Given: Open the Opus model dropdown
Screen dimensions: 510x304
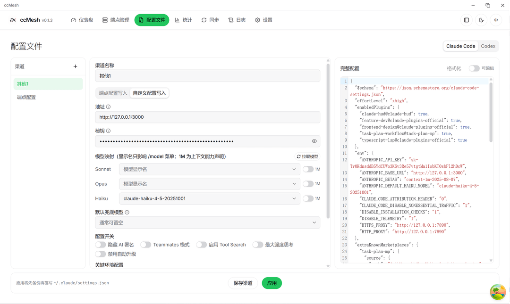Looking at the screenshot, I should coord(210,184).
